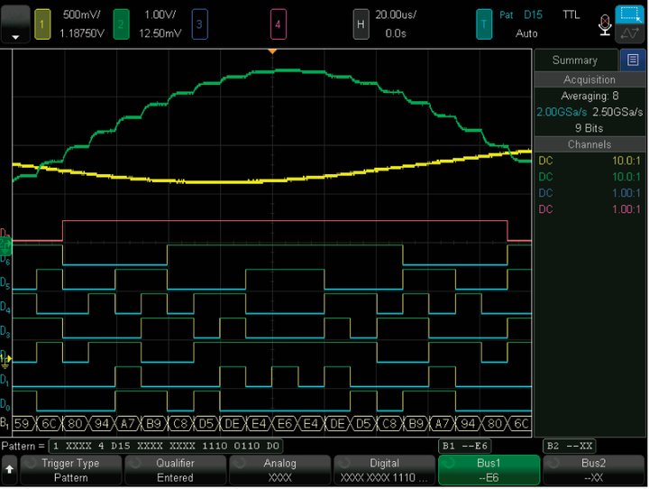The width and height of the screenshot is (649, 489).
Task: Click the B1 --E6 bus readout
Action: pyautogui.click(x=465, y=446)
